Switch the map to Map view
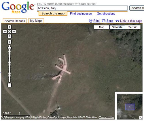The height and width of the screenshot is (121, 144). point(102,27)
